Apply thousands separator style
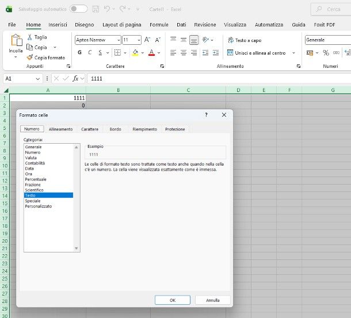This screenshot has height=318, width=351. click(x=336, y=53)
